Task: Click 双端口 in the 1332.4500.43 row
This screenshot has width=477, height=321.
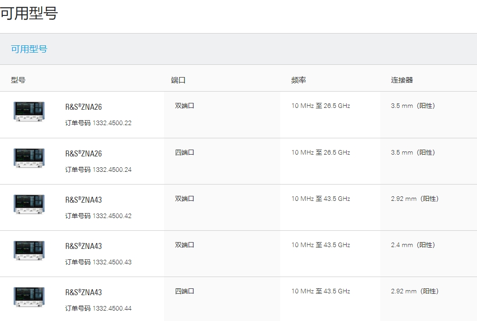Action: click(x=184, y=245)
